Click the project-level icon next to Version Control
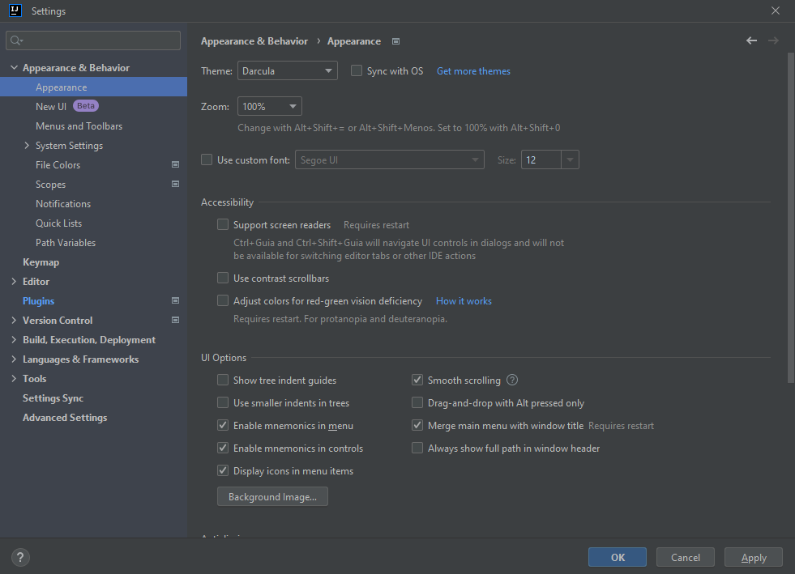This screenshot has width=795, height=574. coord(175,320)
